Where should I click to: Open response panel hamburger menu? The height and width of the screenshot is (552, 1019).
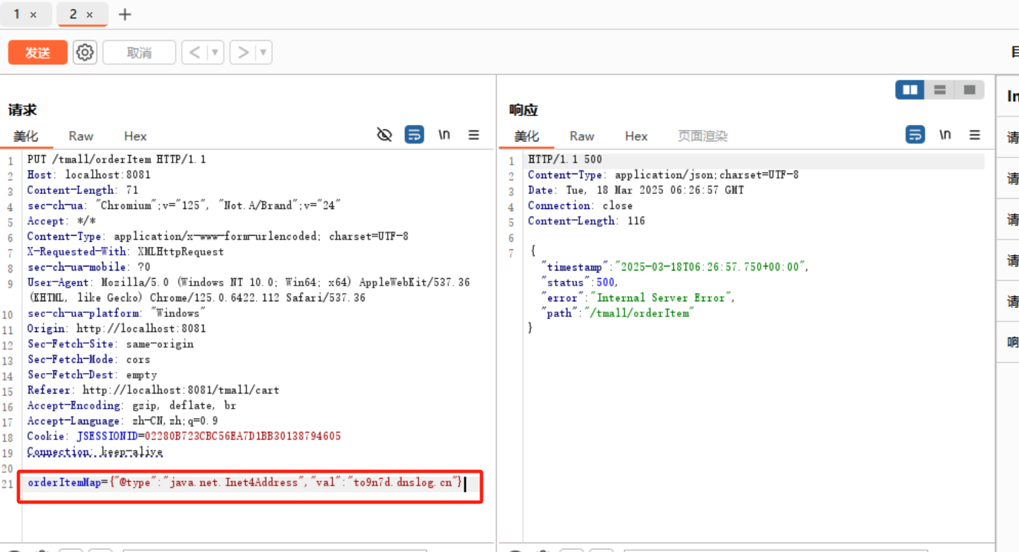pyautogui.click(x=975, y=135)
